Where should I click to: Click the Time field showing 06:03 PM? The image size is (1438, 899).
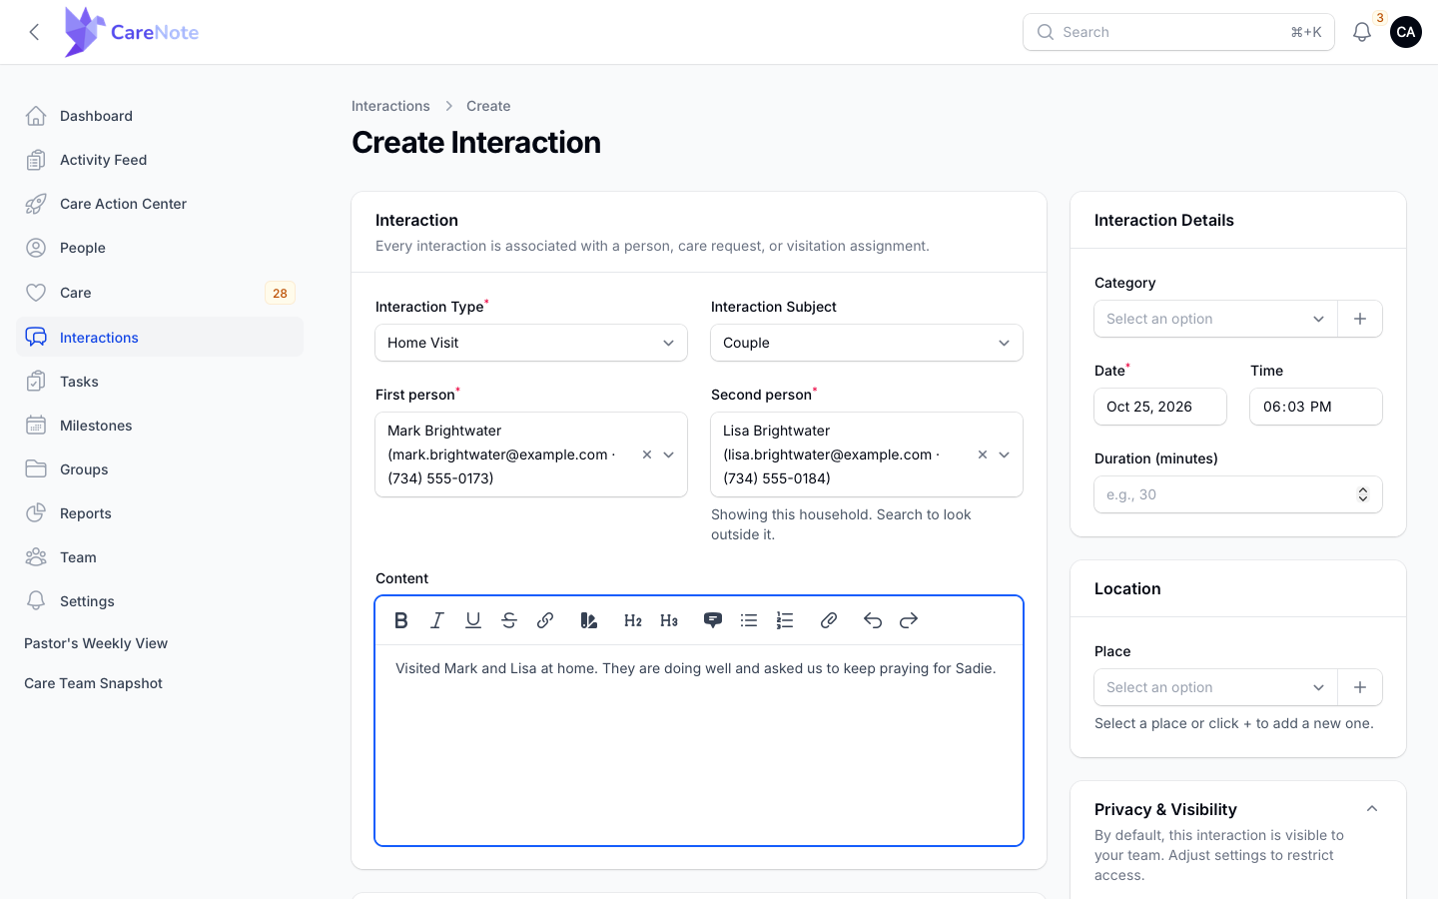pos(1316,407)
